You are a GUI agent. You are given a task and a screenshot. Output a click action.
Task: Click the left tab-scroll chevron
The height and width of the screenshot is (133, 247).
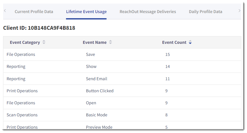5,11
